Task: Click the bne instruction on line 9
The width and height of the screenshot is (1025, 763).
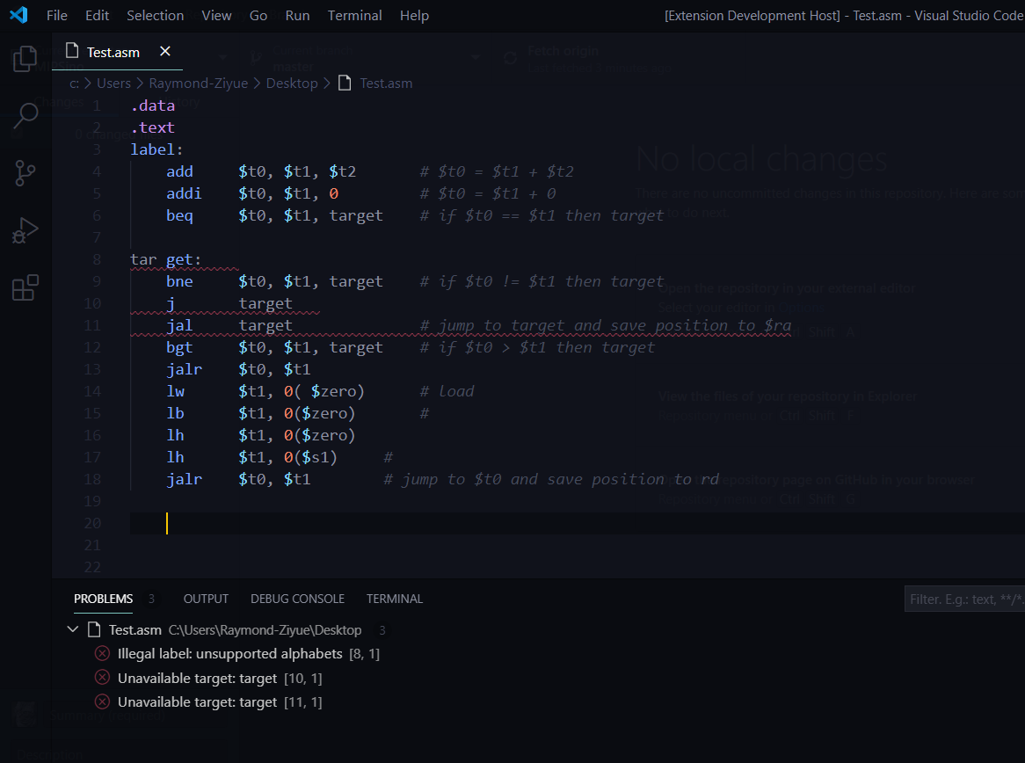Action: [179, 281]
